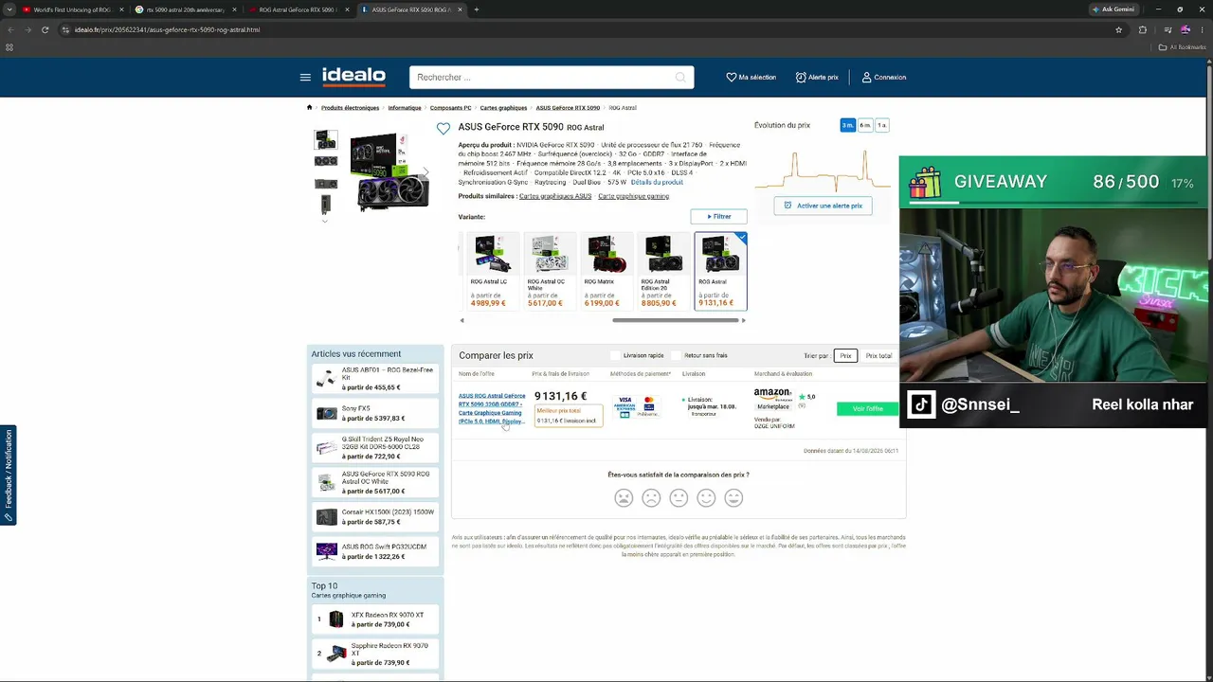
Task: Open Connexion login in the header
Action: pos(884,78)
